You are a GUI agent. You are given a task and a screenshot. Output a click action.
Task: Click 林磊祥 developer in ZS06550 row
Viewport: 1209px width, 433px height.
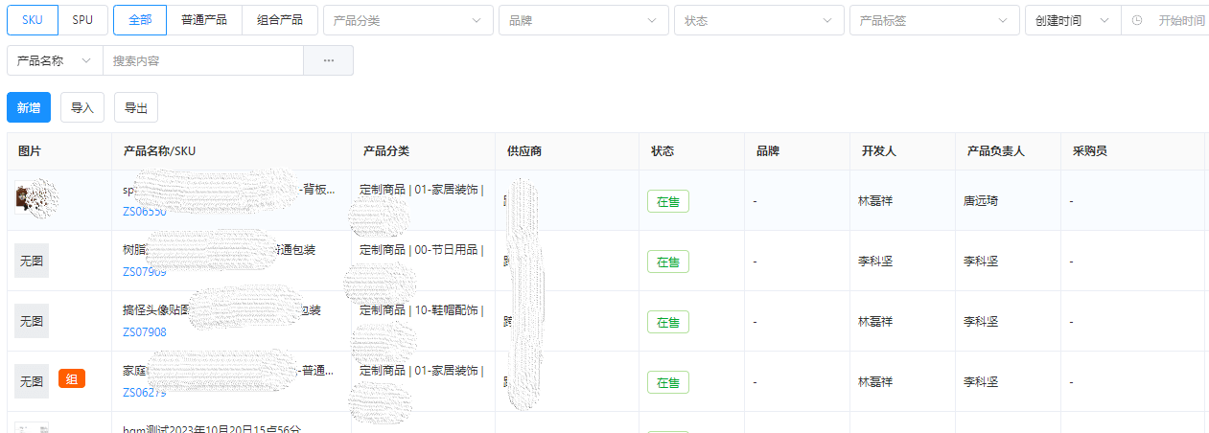(875, 201)
